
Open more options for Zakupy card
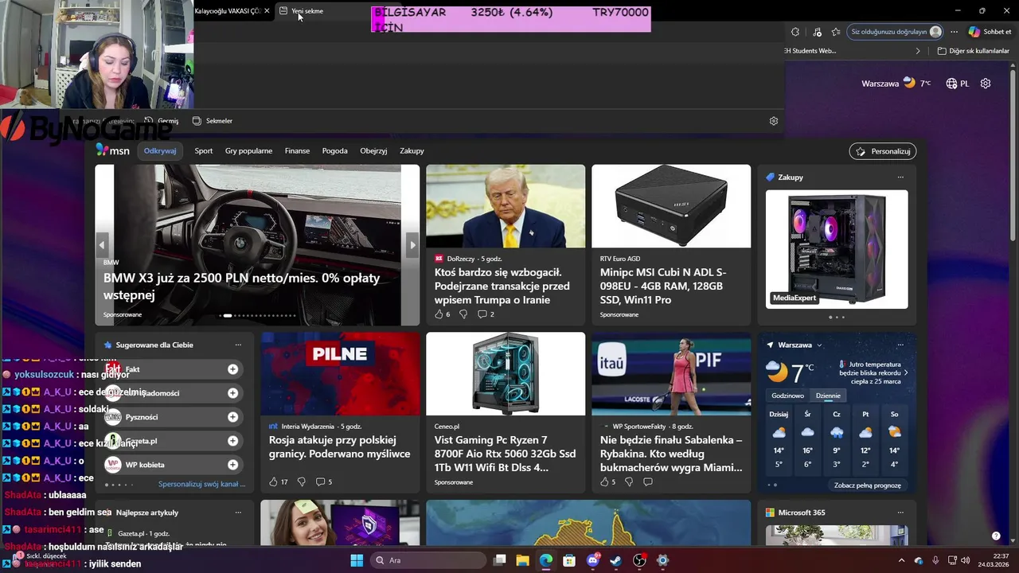[x=900, y=177]
